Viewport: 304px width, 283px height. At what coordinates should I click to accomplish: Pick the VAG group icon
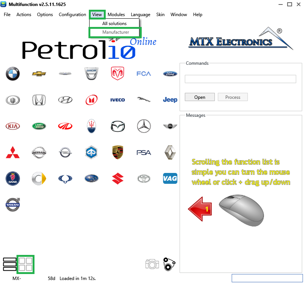pyautogui.click(x=170, y=179)
